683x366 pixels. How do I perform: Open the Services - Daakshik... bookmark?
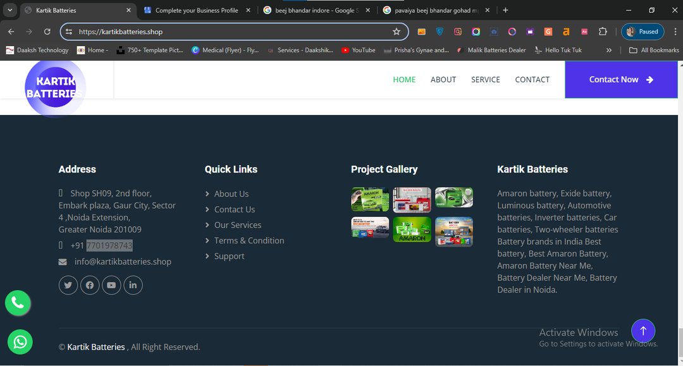point(300,50)
